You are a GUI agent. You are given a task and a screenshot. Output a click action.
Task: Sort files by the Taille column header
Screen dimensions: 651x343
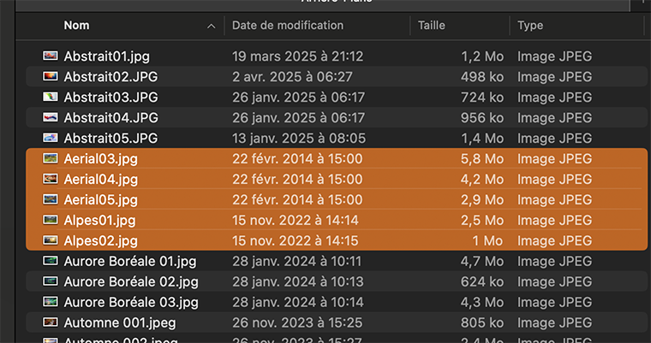[x=431, y=26]
